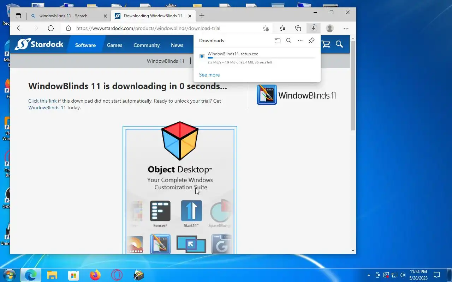Open Microsoft Store from the taskbar

pos(74,275)
